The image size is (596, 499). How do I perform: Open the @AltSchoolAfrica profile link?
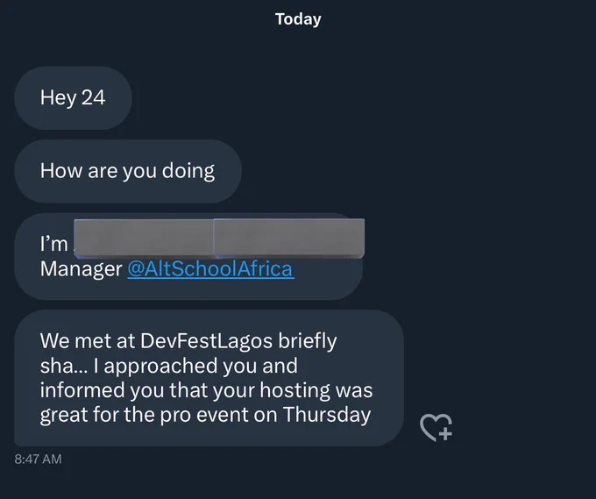point(210,269)
